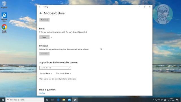Minimize the Settings window
This screenshot has width=181, height=102.
(139, 7)
